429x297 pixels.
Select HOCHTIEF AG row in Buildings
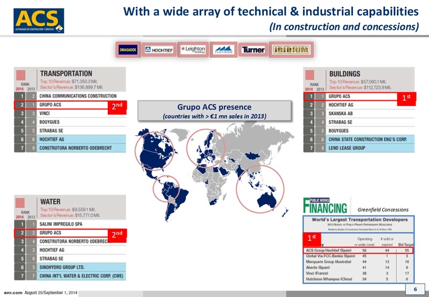(x=359, y=105)
